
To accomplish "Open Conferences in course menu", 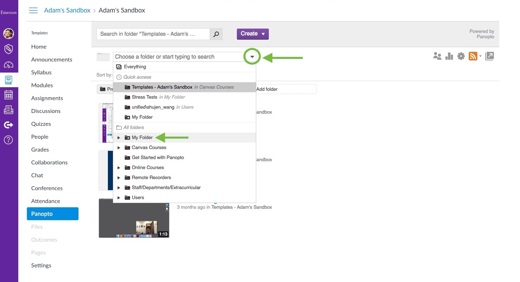I will pyautogui.click(x=47, y=188).
